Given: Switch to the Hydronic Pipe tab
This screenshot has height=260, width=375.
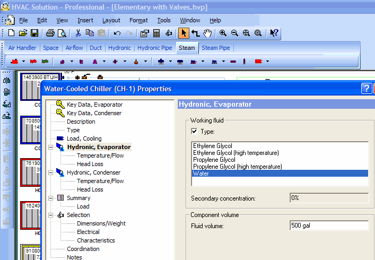Looking at the screenshot, I should click(x=155, y=48).
